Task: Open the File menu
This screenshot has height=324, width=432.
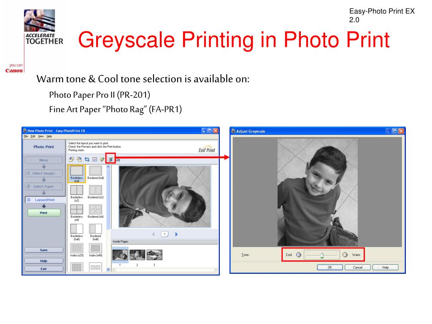Action: click(x=26, y=136)
